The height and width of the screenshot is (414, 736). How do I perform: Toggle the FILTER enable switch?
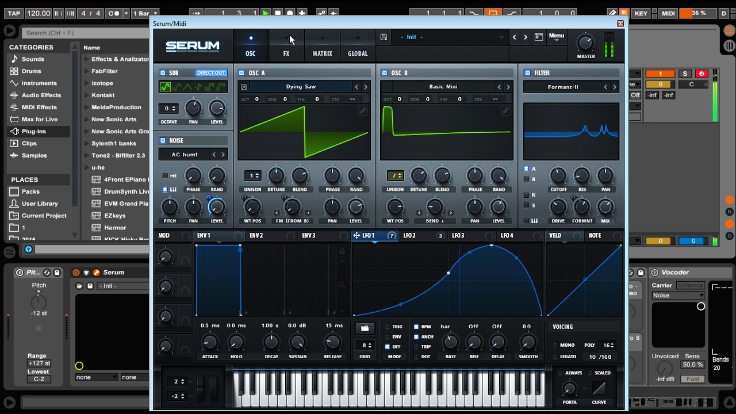[527, 73]
